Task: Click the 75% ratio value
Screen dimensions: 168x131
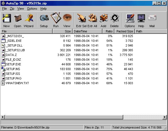Action: [x=109, y=69]
